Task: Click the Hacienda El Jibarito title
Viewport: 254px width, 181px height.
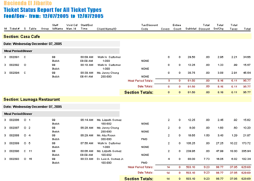Action: click(28, 3)
